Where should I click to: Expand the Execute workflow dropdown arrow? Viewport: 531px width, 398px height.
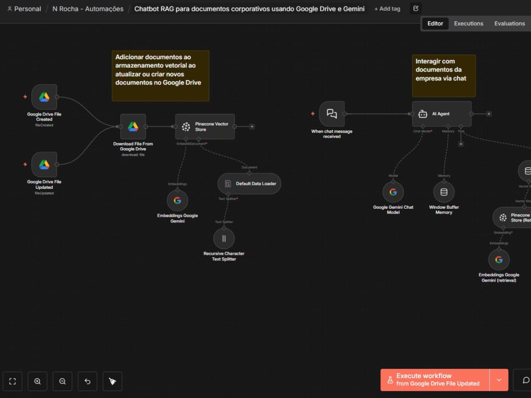pos(499,379)
